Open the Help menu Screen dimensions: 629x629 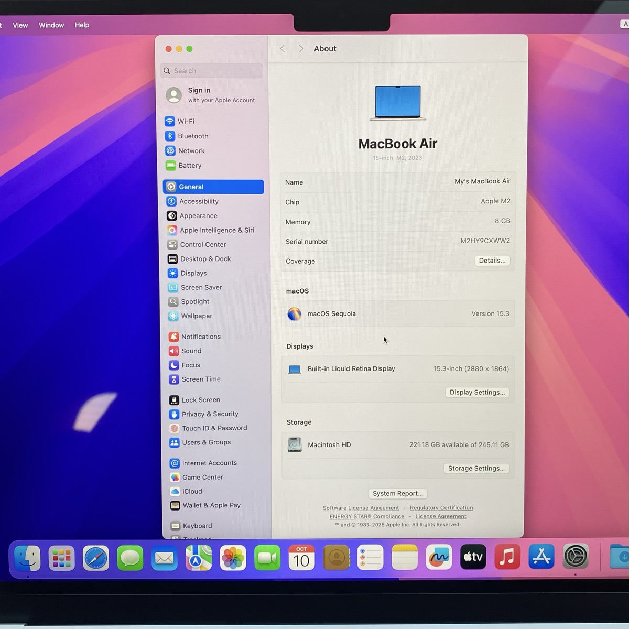point(82,25)
